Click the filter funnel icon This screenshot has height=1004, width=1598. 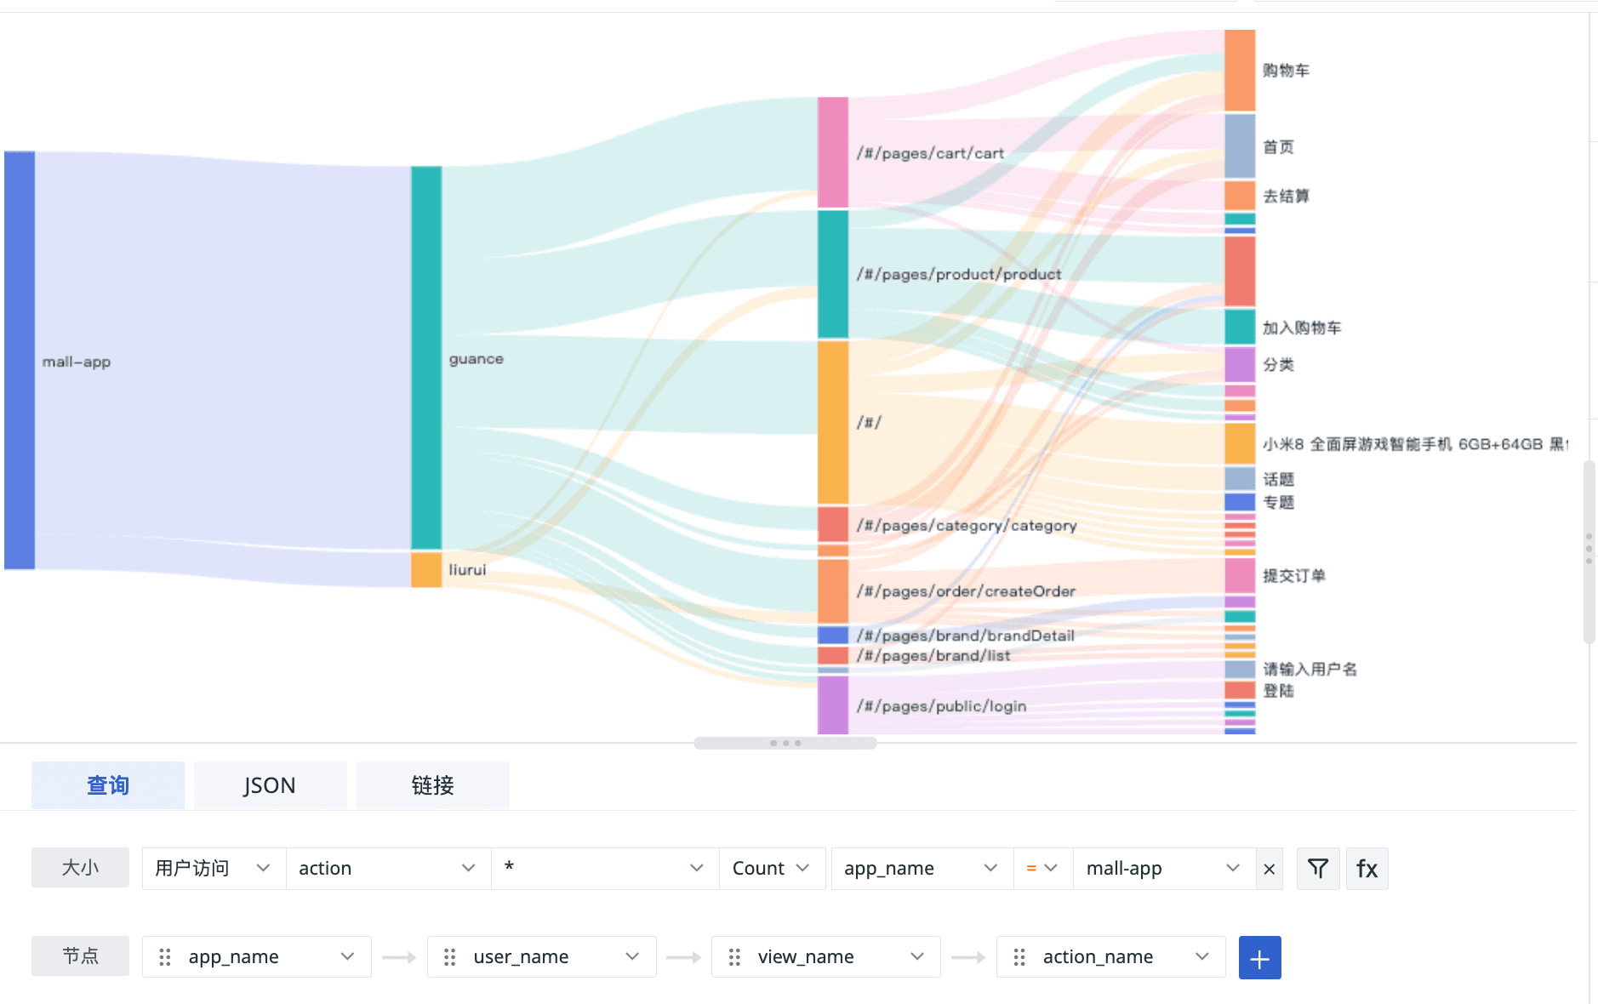point(1317,868)
